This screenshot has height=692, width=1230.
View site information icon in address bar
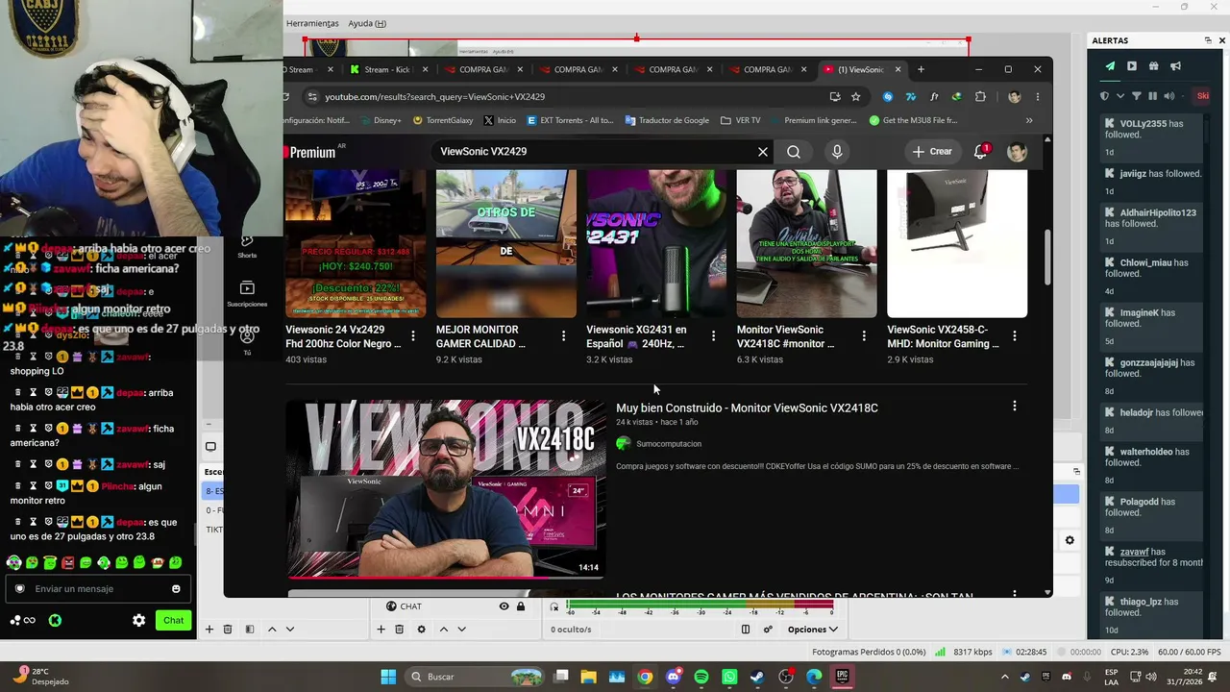point(311,97)
